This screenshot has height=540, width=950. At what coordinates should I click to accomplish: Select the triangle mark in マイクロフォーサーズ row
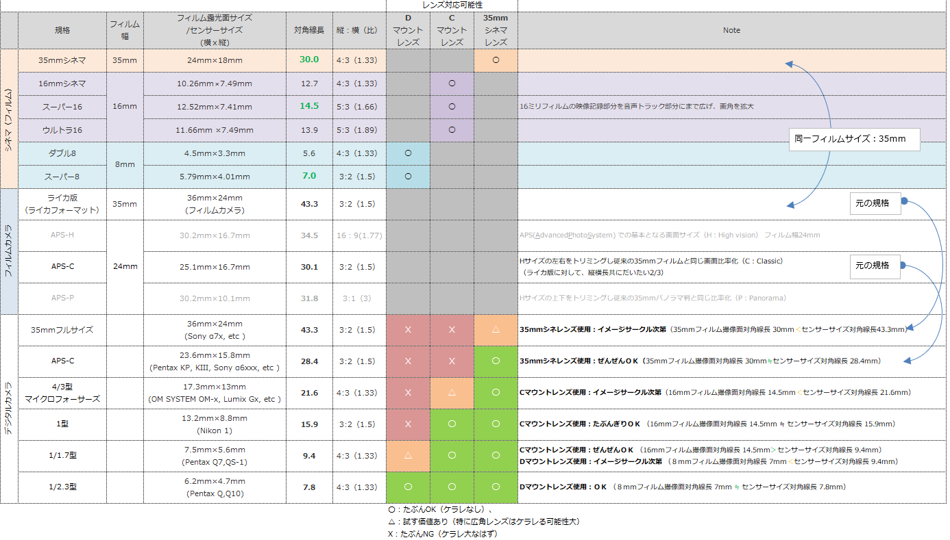(x=452, y=393)
